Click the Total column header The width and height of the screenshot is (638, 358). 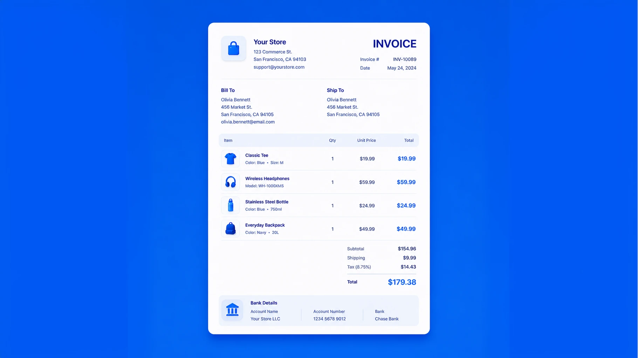[409, 141]
